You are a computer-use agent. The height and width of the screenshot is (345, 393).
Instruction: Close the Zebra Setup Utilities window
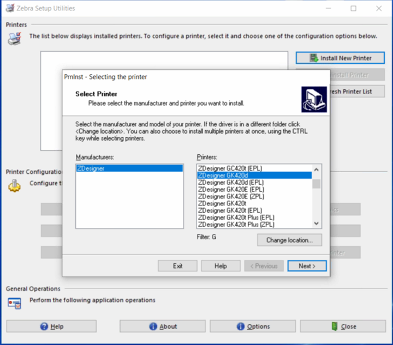[379, 9]
